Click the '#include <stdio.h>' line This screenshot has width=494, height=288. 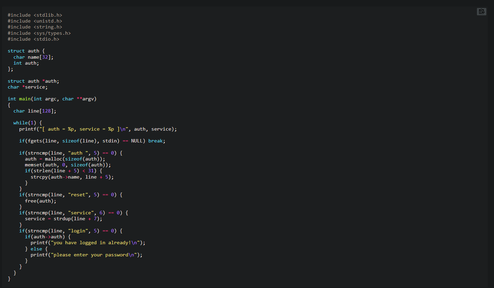point(33,39)
